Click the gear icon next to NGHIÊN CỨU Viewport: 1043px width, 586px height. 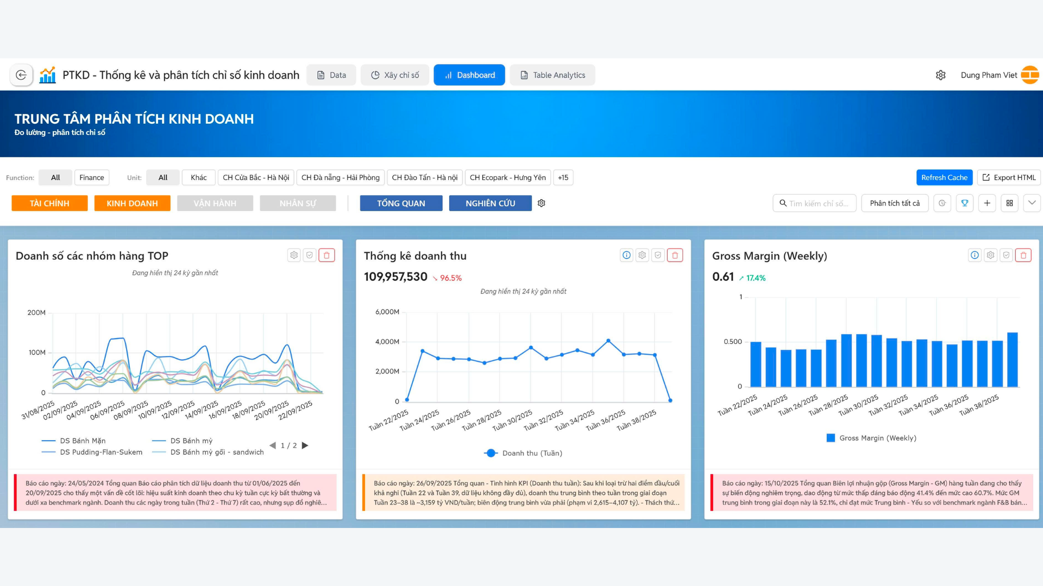(541, 203)
